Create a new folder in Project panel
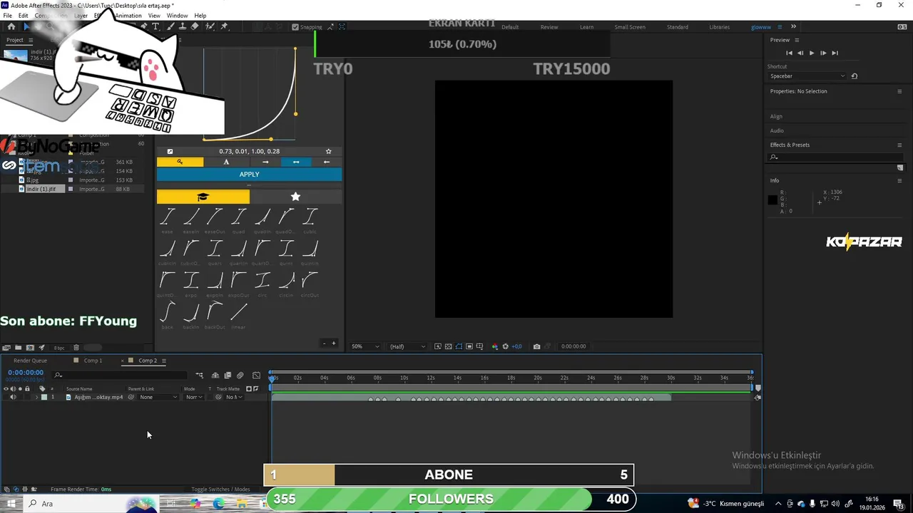913x513 pixels. click(x=18, y=348)
